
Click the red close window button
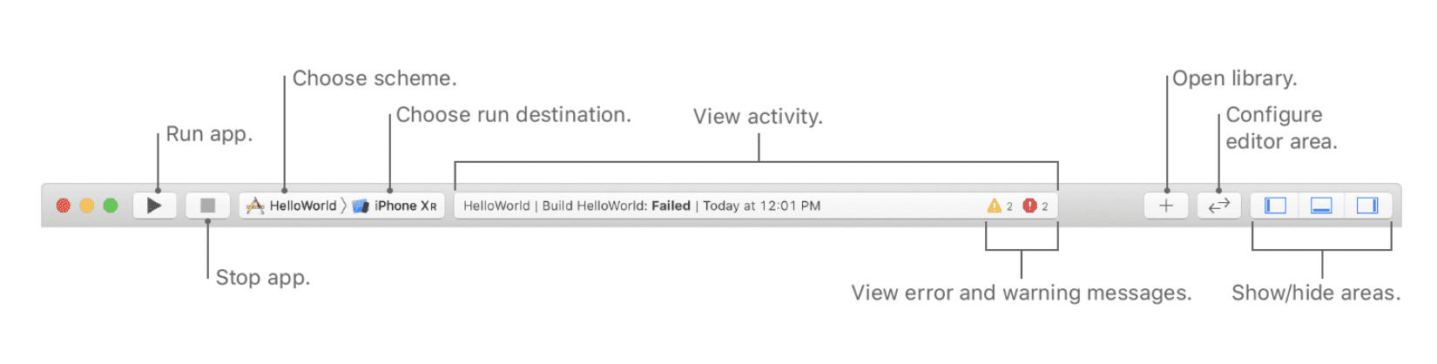(x=64, y=206)
